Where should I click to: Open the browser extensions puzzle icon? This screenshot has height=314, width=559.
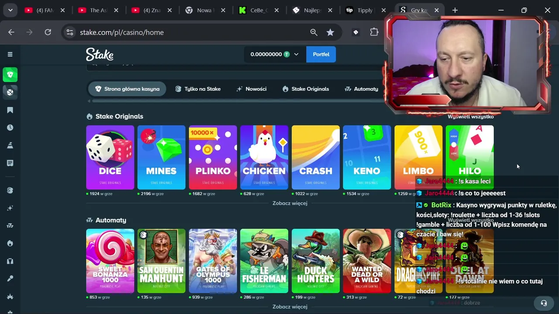[374, 32]
